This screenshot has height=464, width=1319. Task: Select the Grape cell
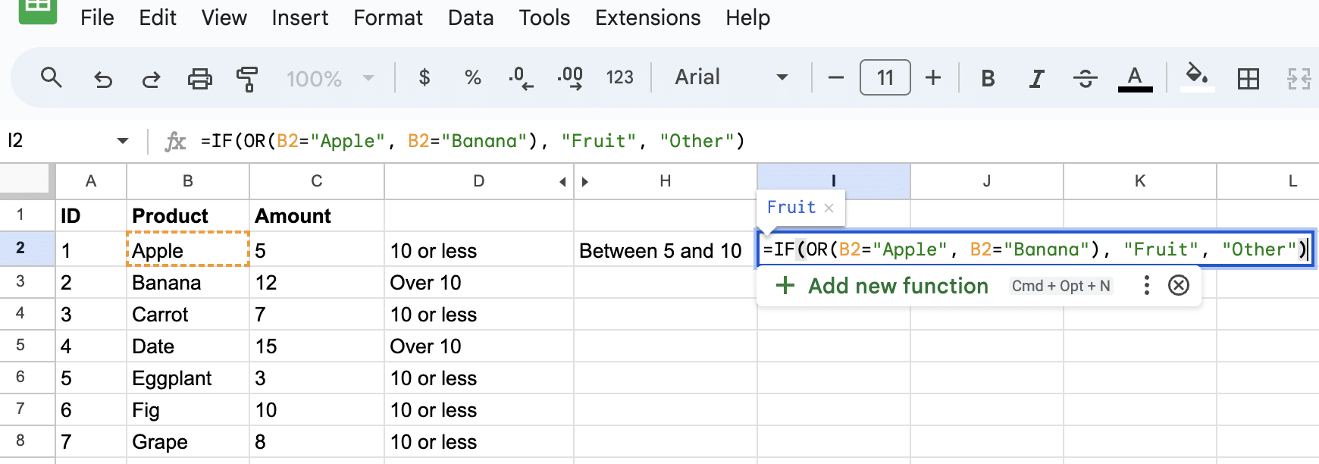coord(188,442)
